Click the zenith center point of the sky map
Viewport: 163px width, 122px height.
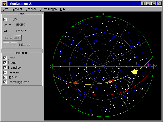click(103, 67)
